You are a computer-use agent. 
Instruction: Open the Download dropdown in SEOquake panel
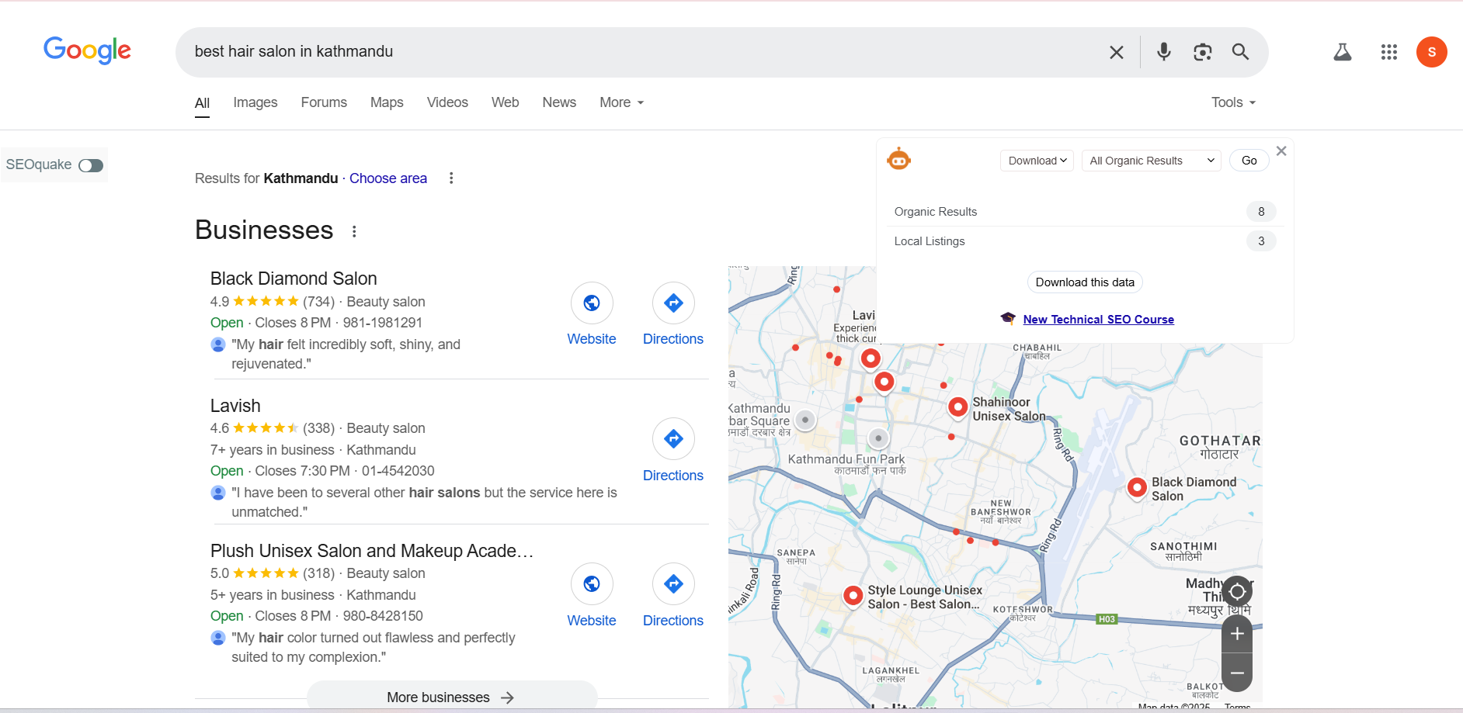(x=1036, y=160)
